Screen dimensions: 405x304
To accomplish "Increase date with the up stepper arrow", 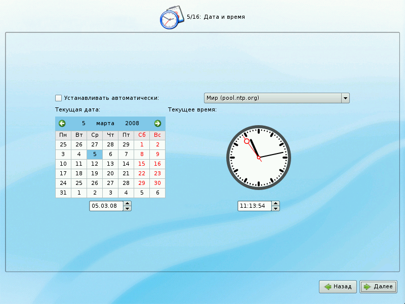I will [x=128, y=204].
